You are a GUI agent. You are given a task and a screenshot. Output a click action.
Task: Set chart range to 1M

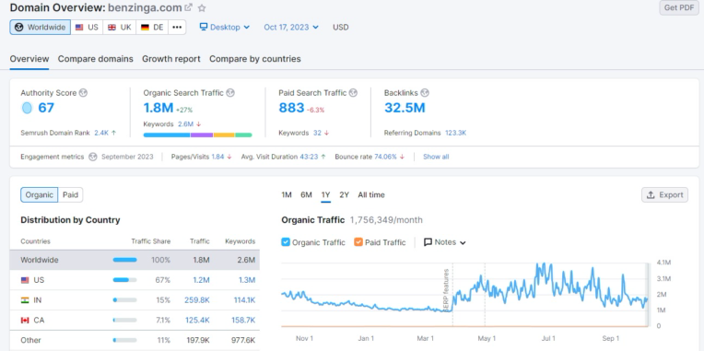click(287, 194)
